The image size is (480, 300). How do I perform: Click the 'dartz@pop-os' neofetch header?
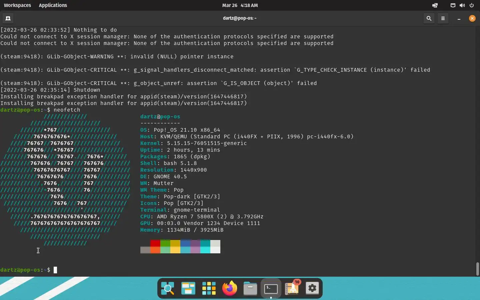[x=160, y=117]
